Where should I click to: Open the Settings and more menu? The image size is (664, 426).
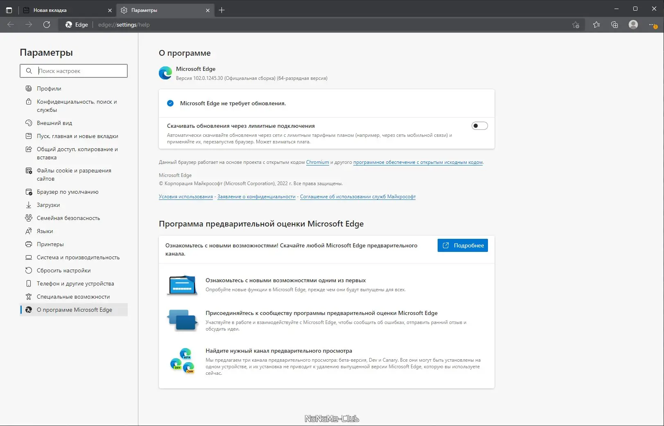(653, 25)
